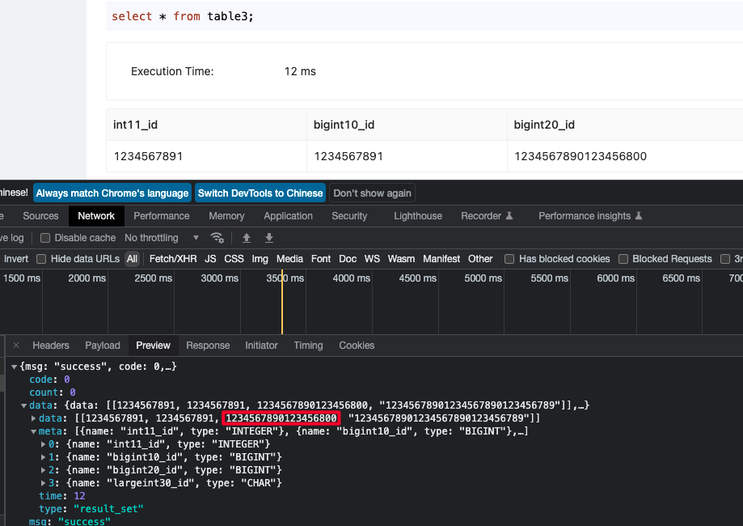Export HAR file download arrow icon
The height and width of the screenshot is (526, 743).
(269, 238)
